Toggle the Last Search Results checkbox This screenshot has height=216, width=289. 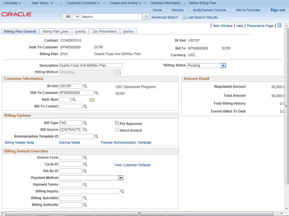184,18
